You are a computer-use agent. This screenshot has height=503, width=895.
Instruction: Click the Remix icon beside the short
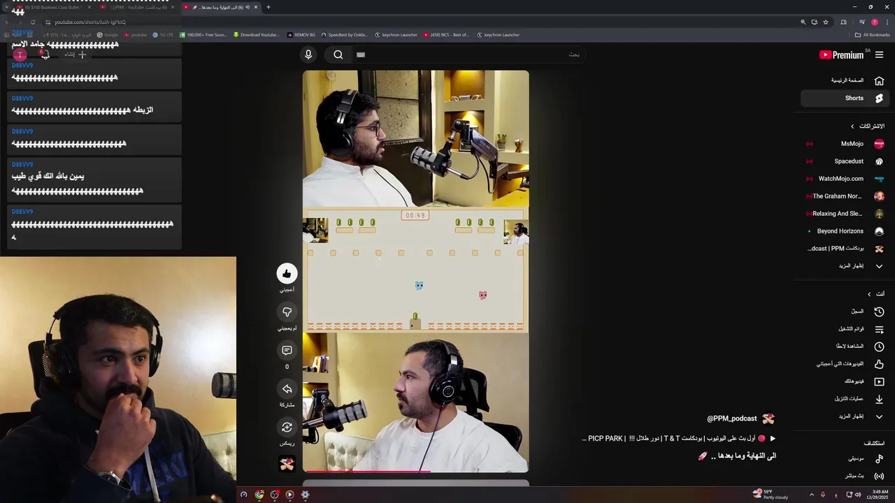[287, 427]
